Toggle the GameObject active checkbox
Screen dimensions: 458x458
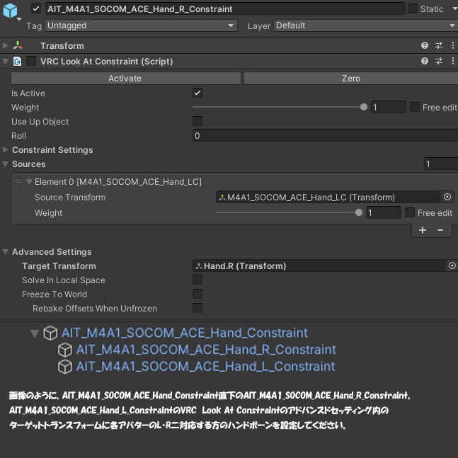(x=36, y=8)
